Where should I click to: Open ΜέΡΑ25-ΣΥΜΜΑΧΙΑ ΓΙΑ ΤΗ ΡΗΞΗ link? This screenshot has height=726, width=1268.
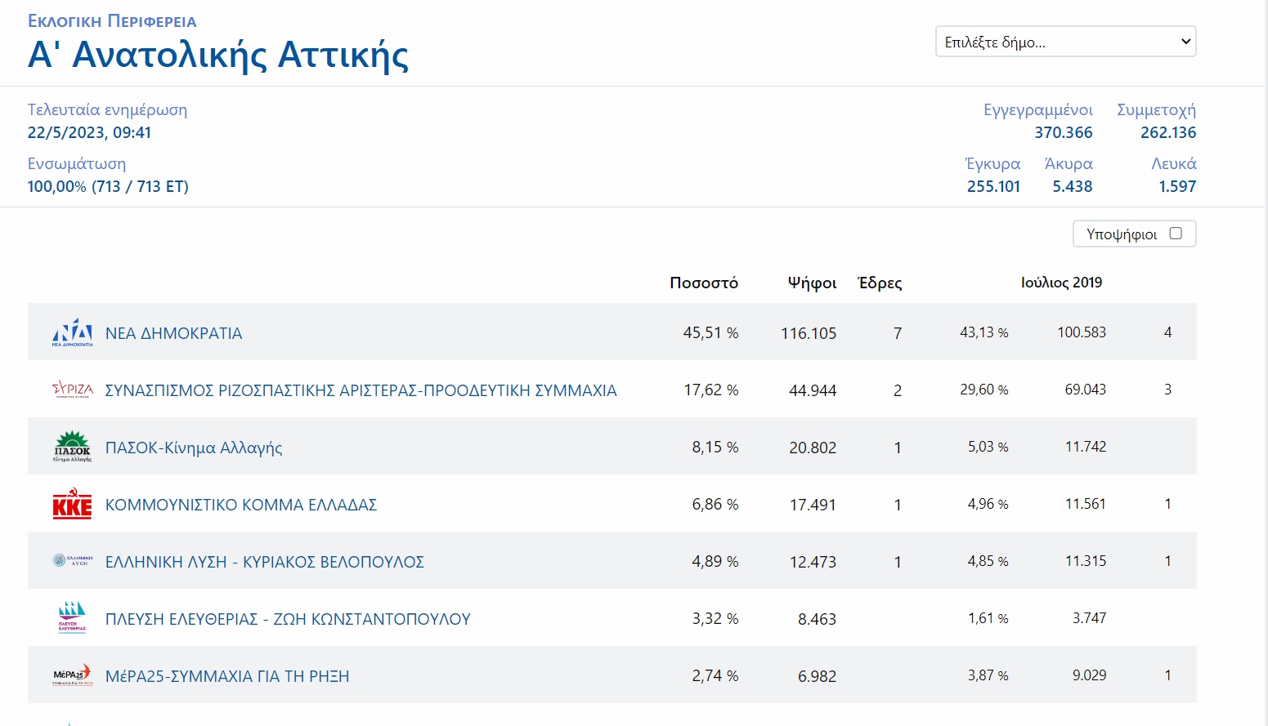[x=227, y=676]
